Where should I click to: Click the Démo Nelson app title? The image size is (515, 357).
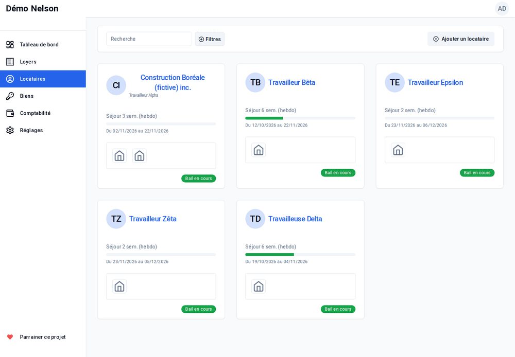32,9
